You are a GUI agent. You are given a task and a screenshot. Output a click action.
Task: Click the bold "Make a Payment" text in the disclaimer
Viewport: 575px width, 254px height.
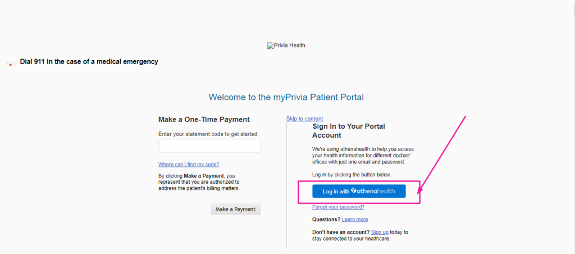point(203,176)
